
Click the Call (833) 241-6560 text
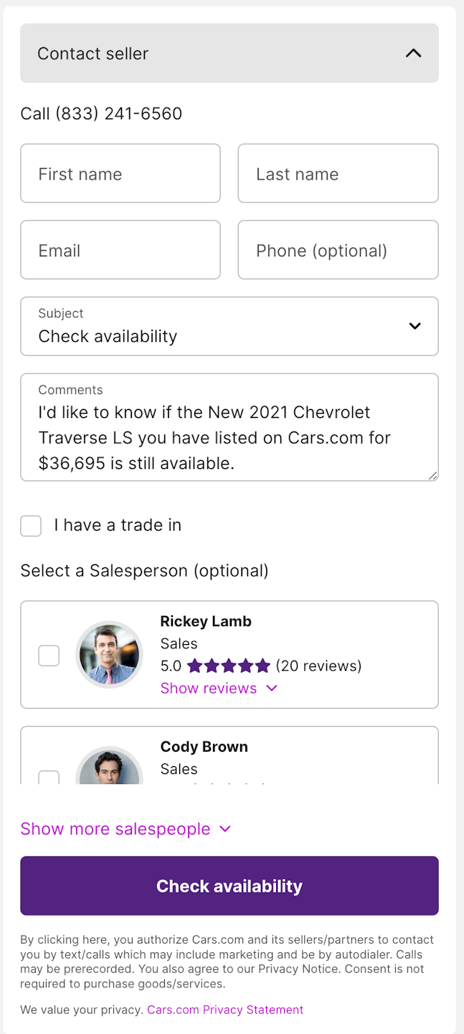point(101,113)
